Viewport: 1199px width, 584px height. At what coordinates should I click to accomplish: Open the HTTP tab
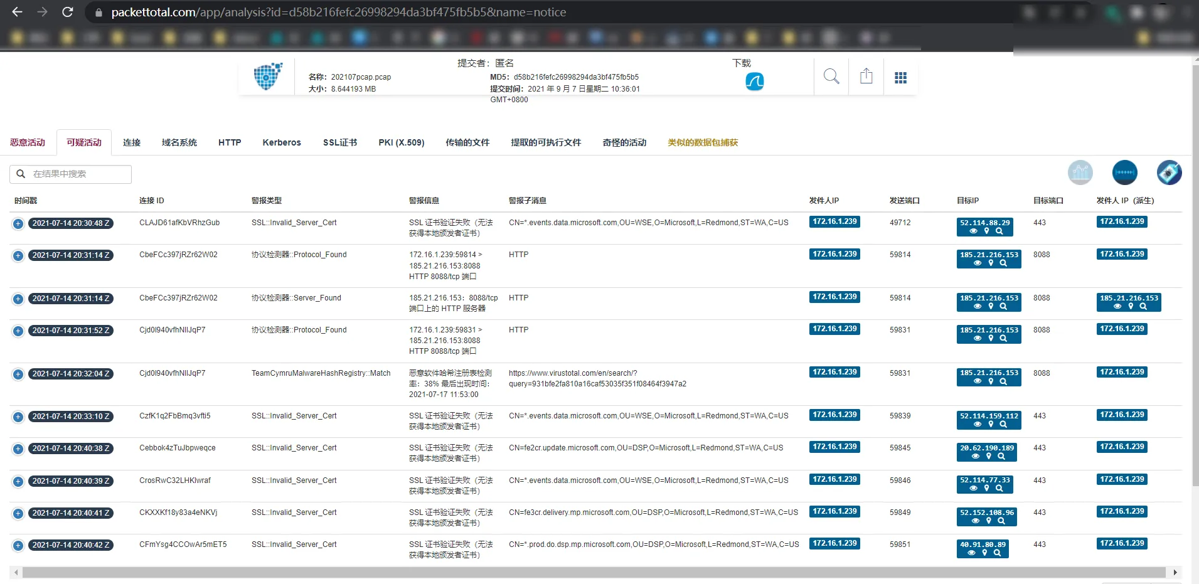pos(230,142)
